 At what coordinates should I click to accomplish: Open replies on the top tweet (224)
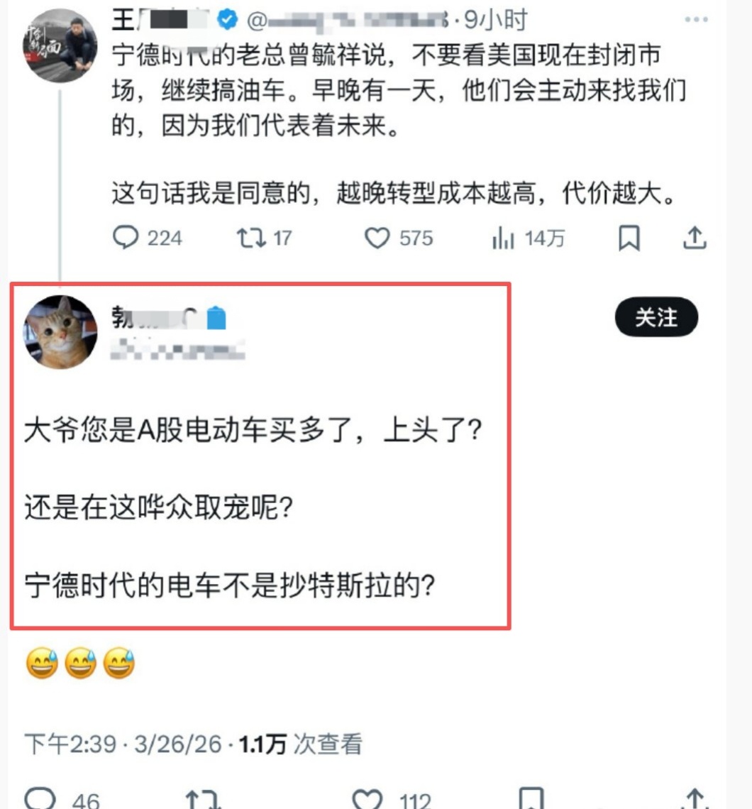click(147, 238)
